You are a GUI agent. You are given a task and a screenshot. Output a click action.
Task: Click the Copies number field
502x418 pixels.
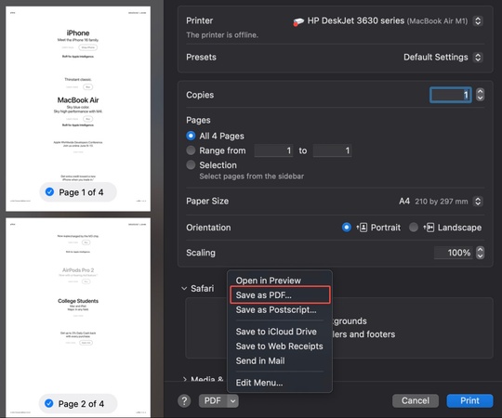(450, 95)
